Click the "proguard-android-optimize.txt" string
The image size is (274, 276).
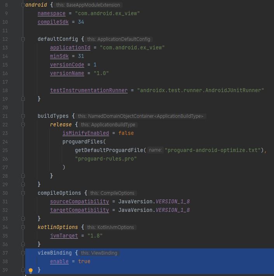213,150
